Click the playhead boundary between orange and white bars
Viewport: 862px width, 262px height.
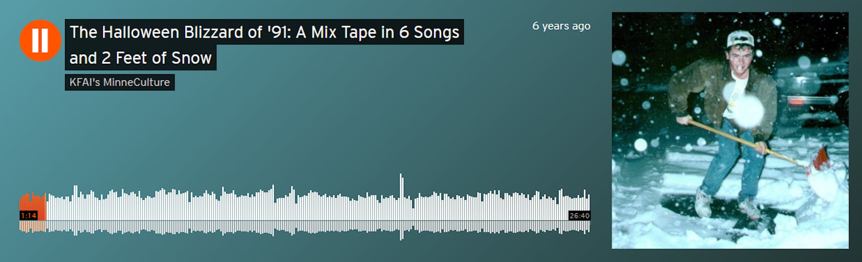click(x=46, y=207)
